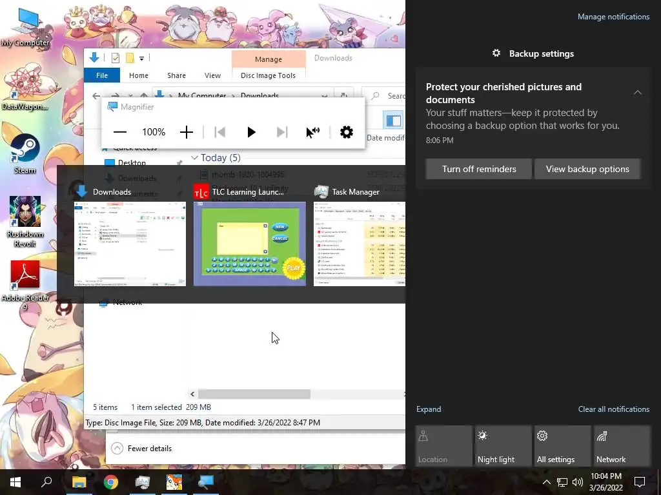
Task: Click Explorer horizontal scrollbar thumb
Action: pos(254,394)
